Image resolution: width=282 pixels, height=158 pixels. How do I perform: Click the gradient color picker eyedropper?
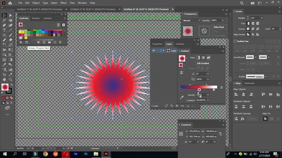click(182, 97)
